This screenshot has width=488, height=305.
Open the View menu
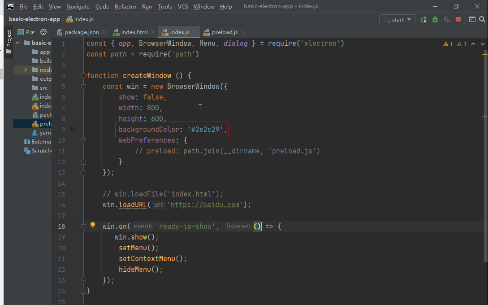[55, 7]
